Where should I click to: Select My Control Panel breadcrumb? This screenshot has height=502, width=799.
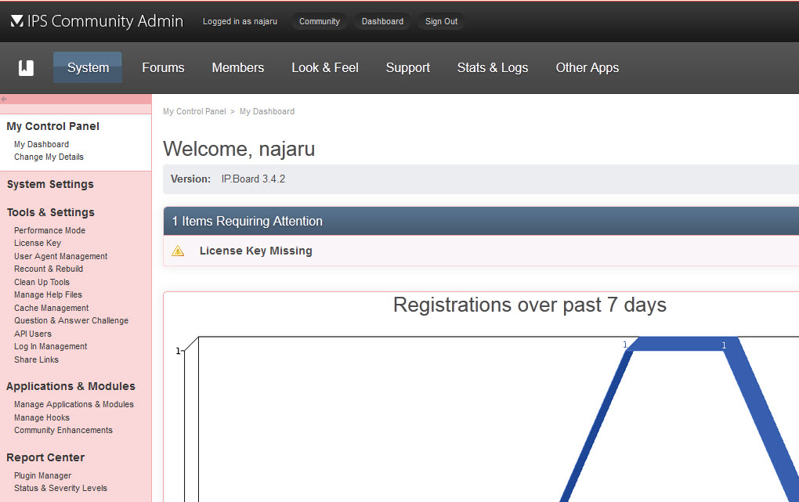coord(193,111)
